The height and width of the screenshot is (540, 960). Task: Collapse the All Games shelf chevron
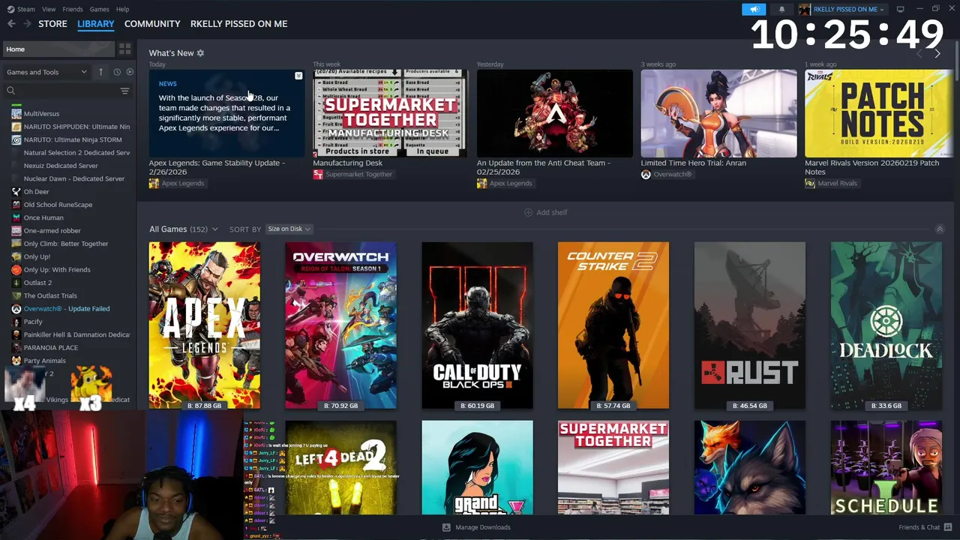tap(940, 229)
